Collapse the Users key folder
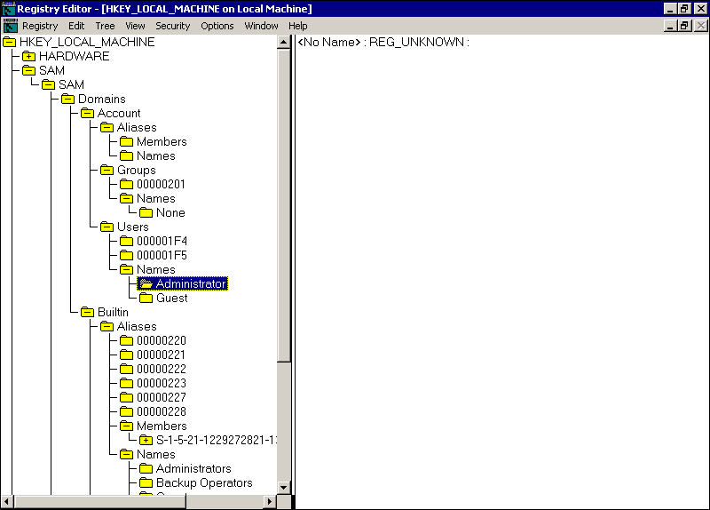The height and width of the screenshot is (510, 710). click(107, 227)
